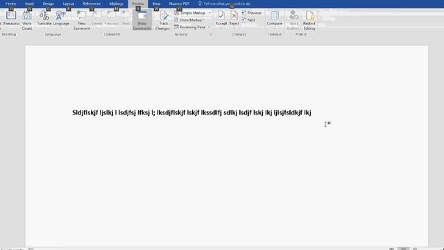This screenshot has width=444, height=250.
Task: Expand the Compare dropdown arrow
Action: click(275, 28)
